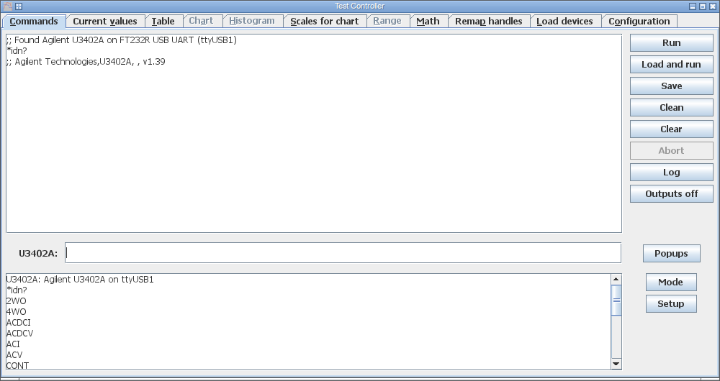Select the Histogram tab
The image size is (720, 381).
(251, 21)
